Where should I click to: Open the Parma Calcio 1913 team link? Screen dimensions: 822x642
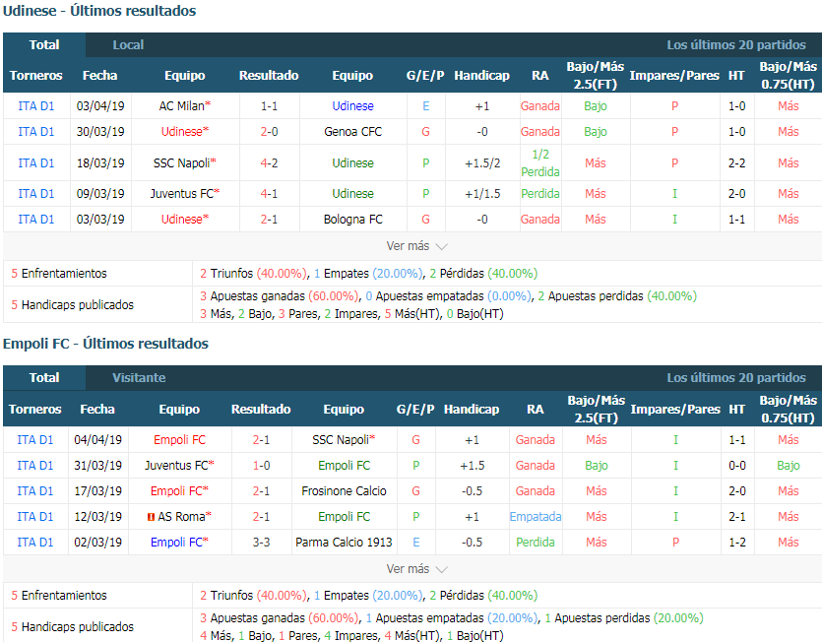tap(344, 543)
